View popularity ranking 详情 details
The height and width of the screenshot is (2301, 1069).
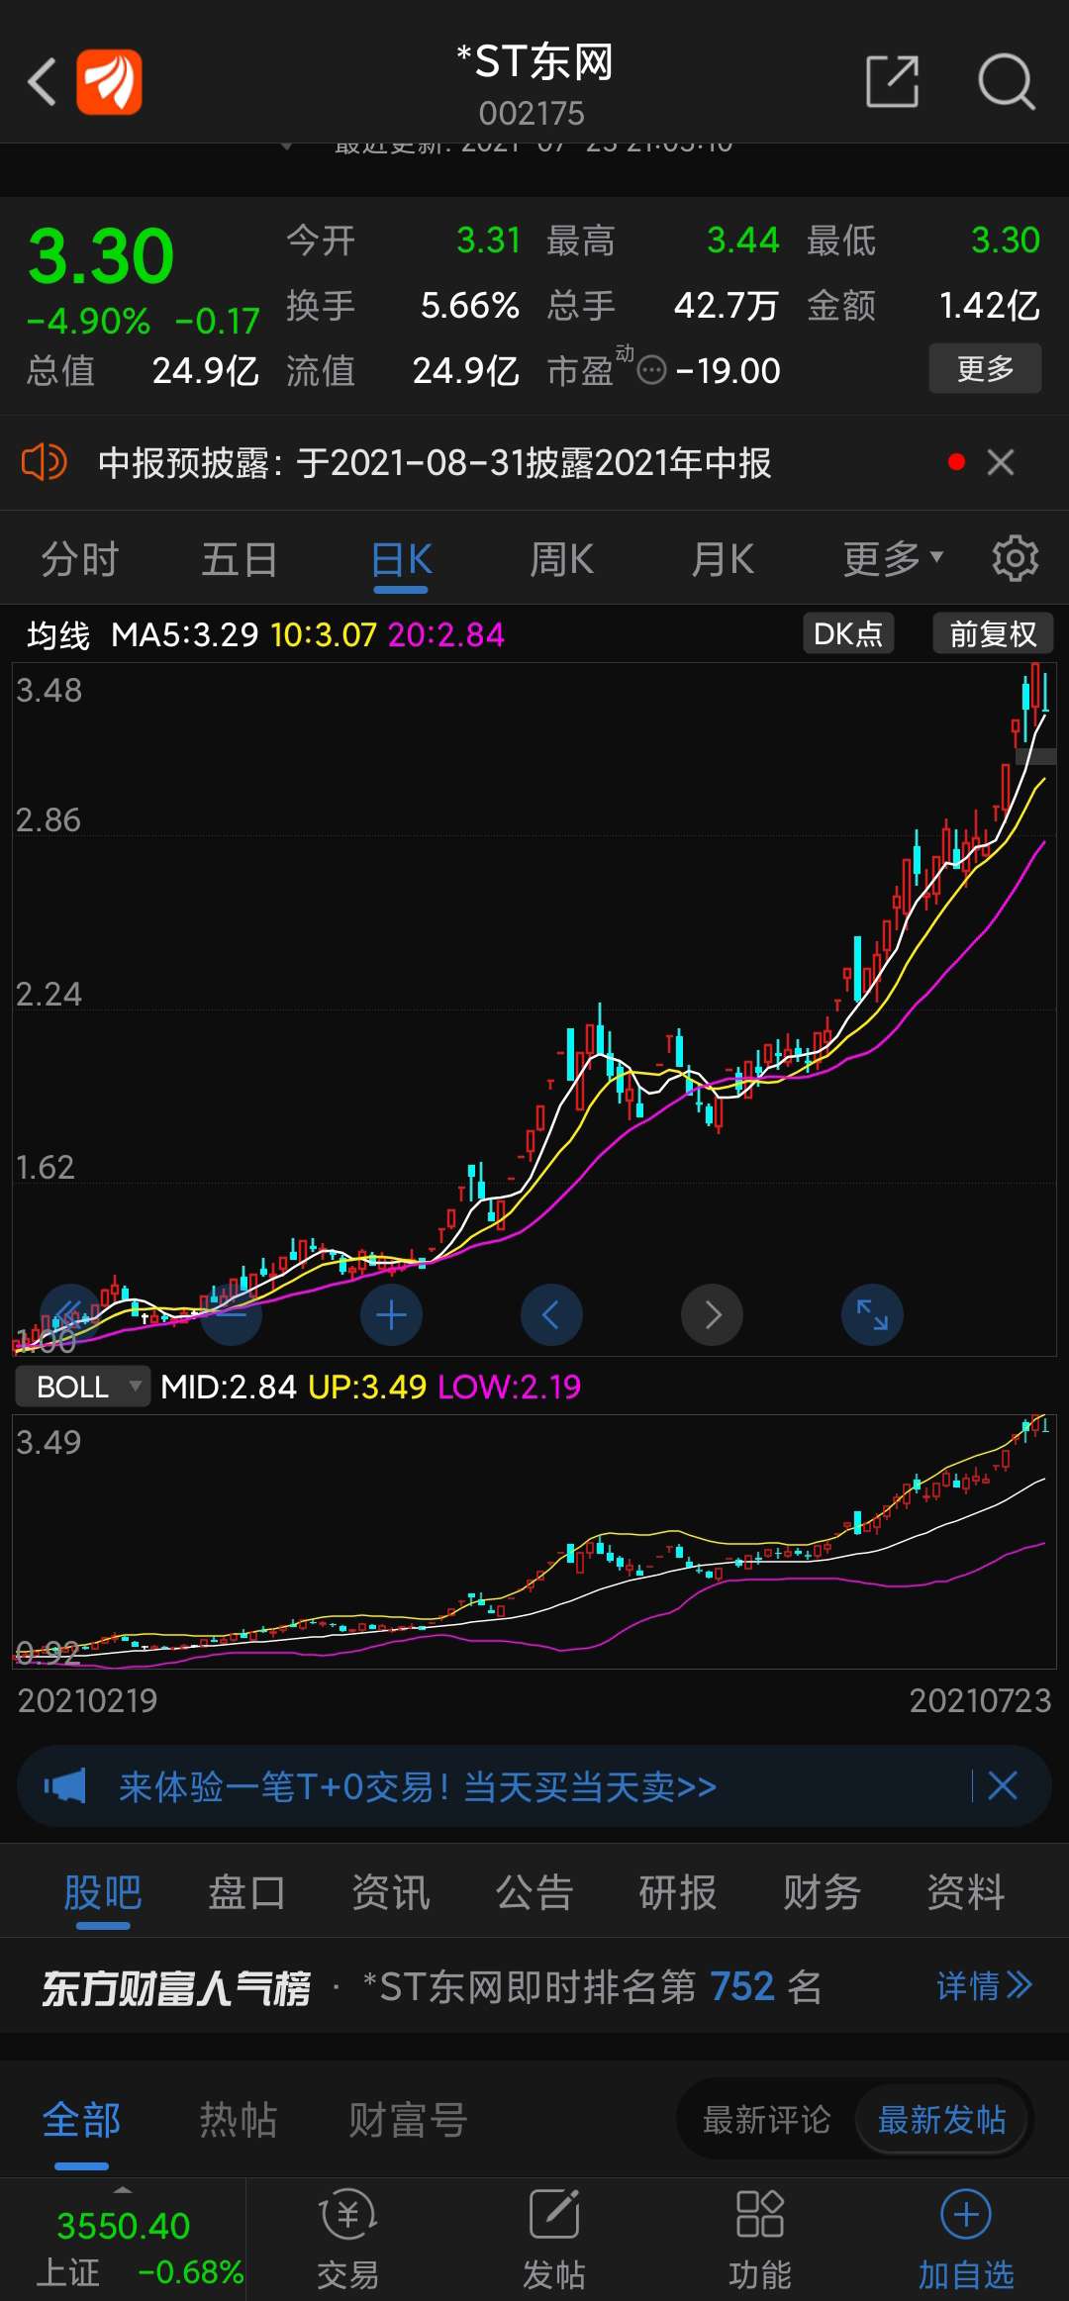click(x=984, y=1986)
